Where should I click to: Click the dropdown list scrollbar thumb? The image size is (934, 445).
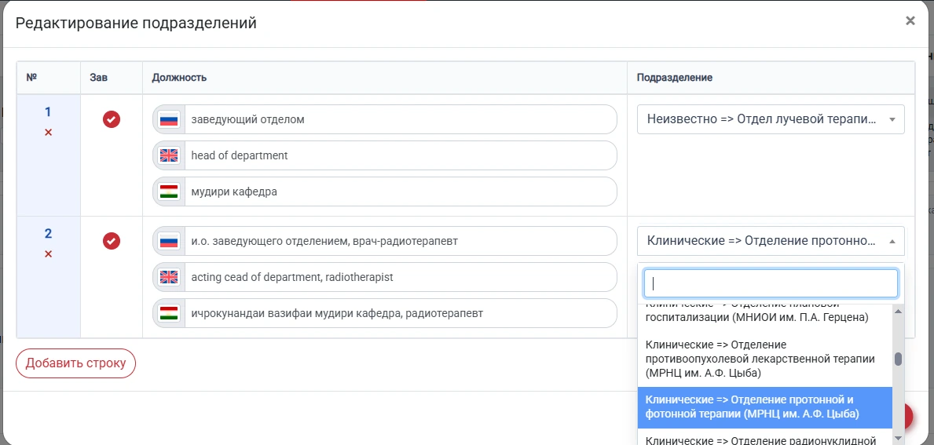click(x=899, y=359)
